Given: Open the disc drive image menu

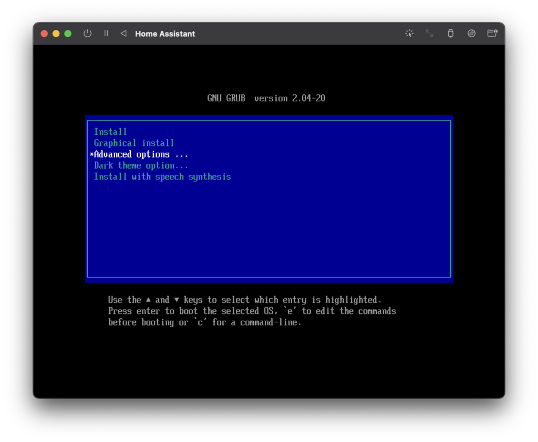Looking at the screenshot, I should (471, 34).
